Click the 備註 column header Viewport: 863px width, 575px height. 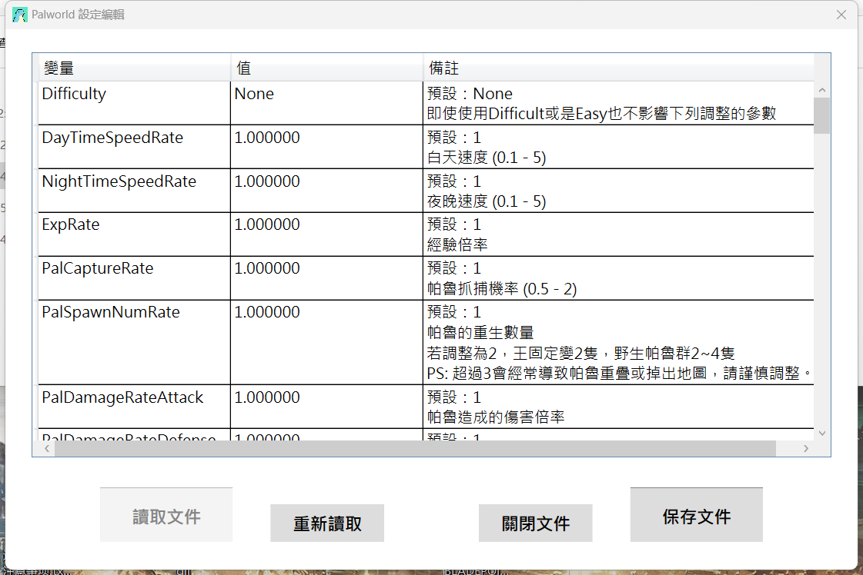coord(619,68)
